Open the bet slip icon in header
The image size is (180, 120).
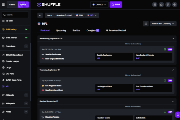tap(154, 4)
